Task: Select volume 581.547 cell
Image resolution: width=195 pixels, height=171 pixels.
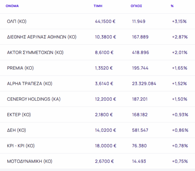Action: pos(140,130)
